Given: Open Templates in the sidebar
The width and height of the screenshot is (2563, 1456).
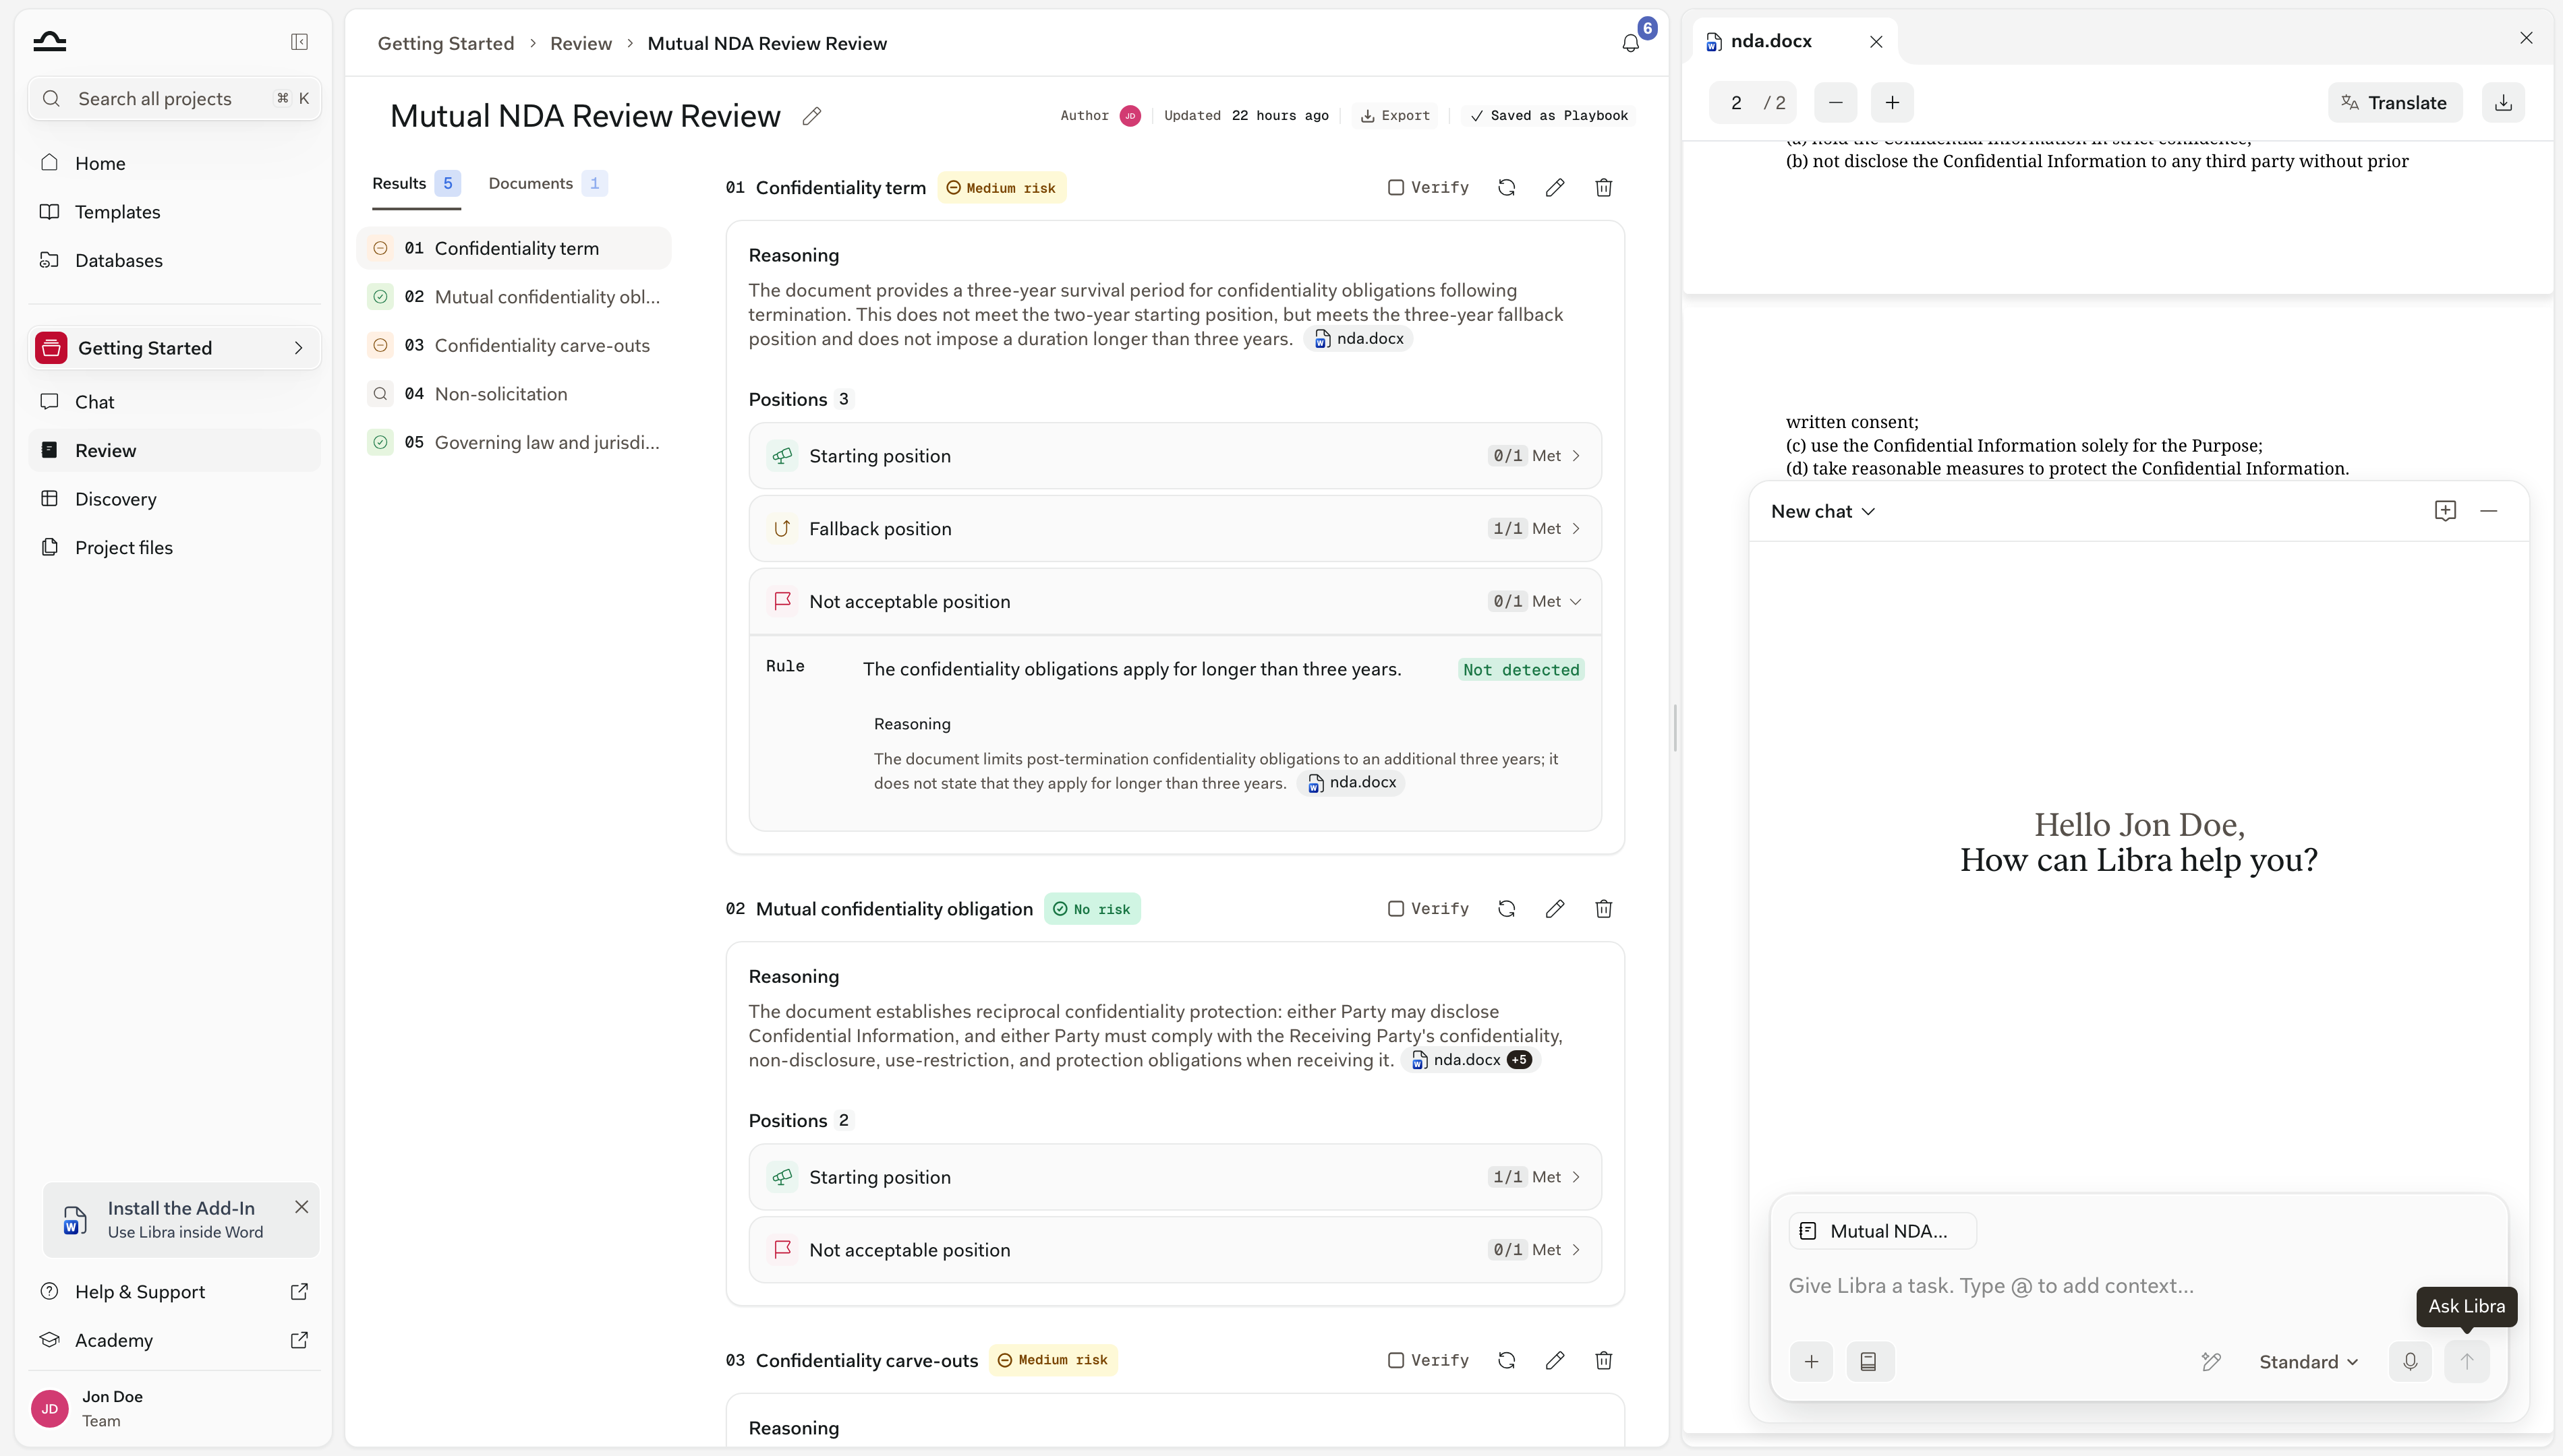Looking at the screenshot, I should [174, 212].
